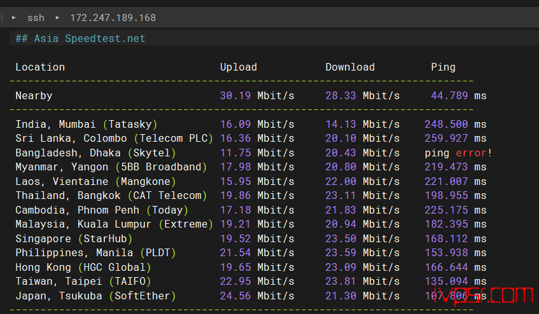Click the Thailand, Bangkok CAT Telecom entry
Viewport: 539px width, 314px height.
point(111,195)
